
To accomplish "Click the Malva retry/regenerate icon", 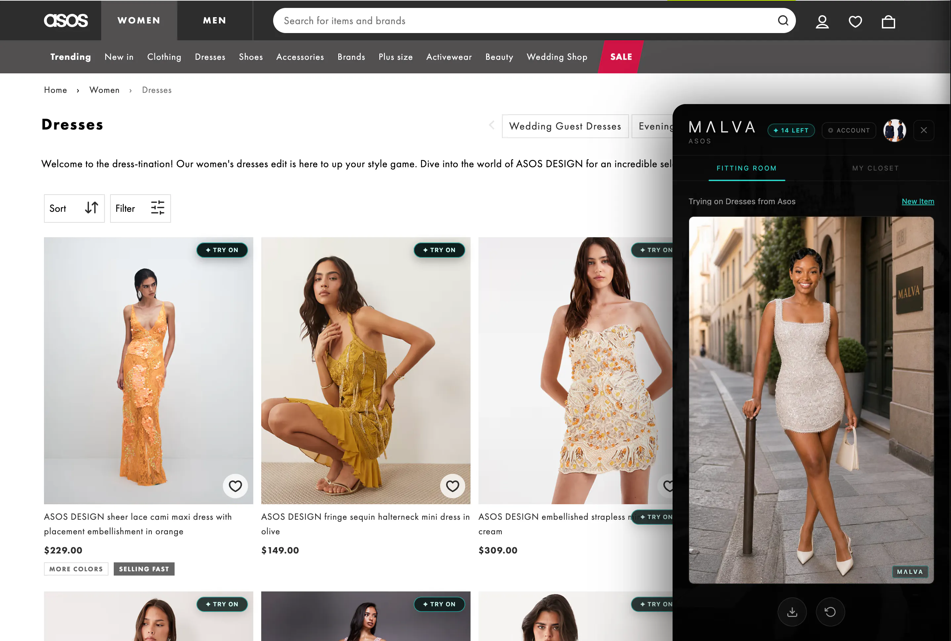I will tap(830, 612).
